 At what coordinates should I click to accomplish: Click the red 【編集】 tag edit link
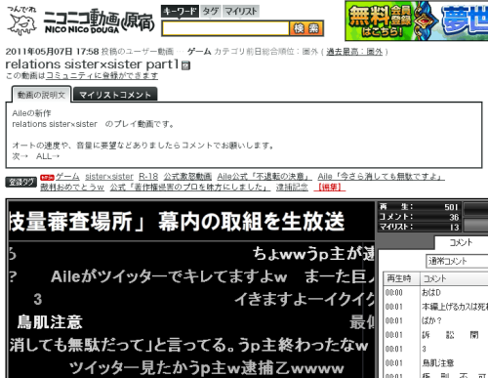(x=330, y=188)
